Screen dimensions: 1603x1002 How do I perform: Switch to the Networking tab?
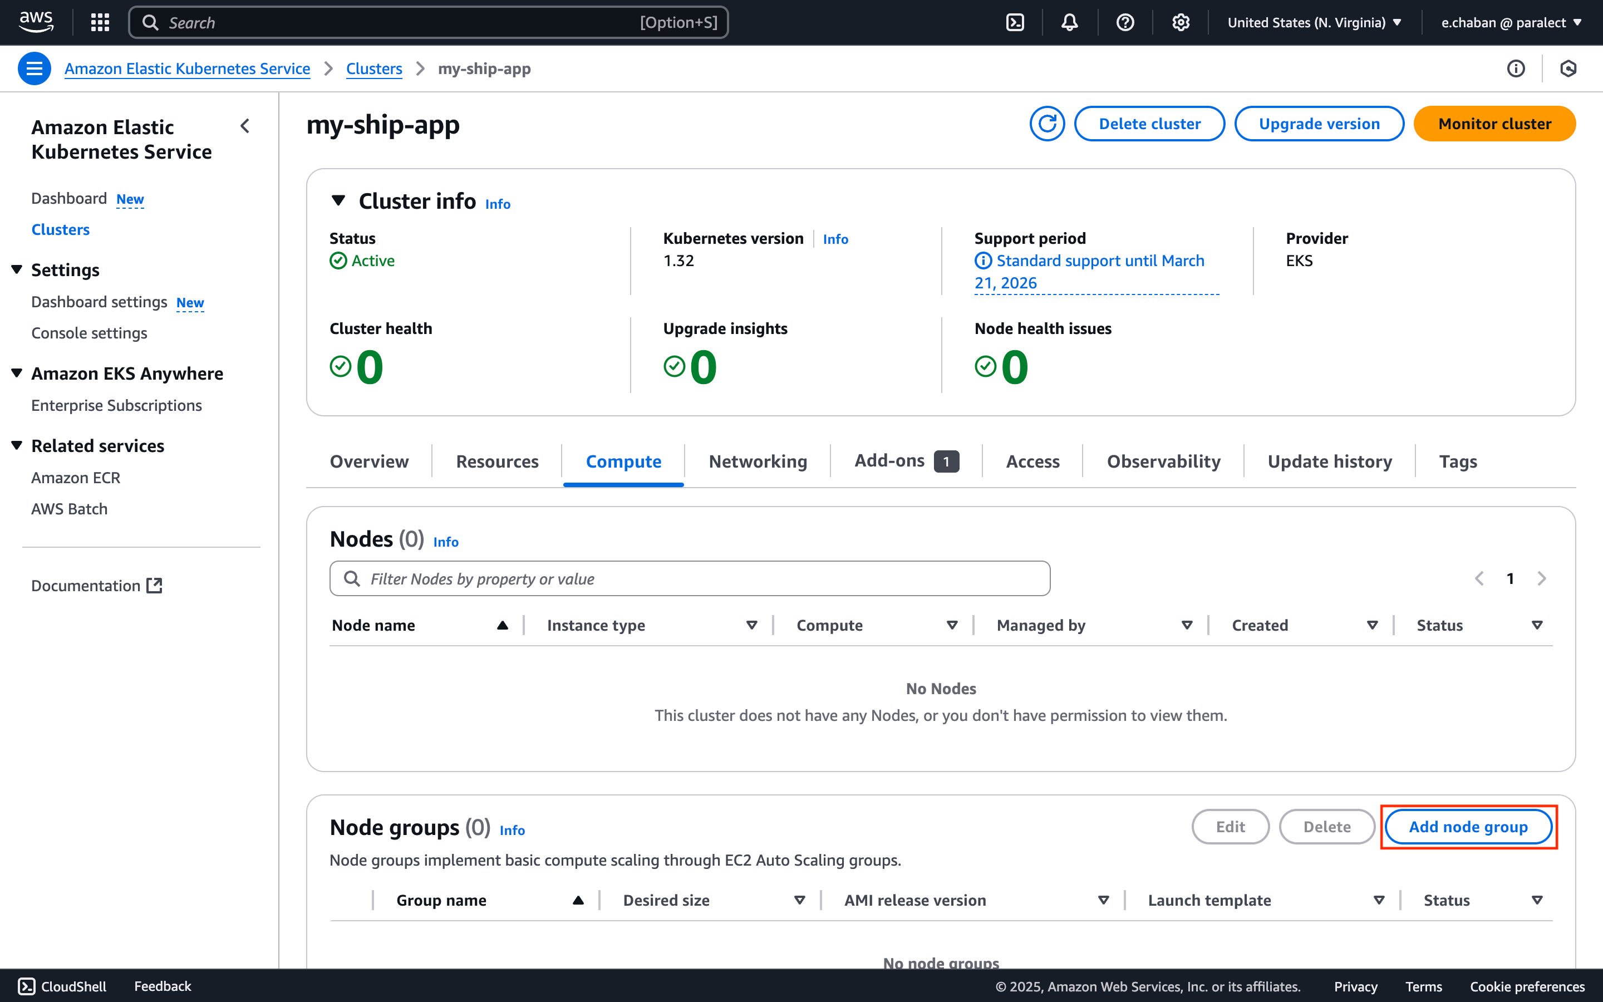tap(758, 461)
